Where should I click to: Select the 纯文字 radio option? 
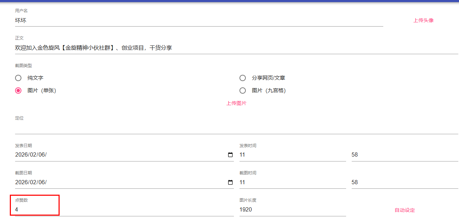[x=18, y=78]
